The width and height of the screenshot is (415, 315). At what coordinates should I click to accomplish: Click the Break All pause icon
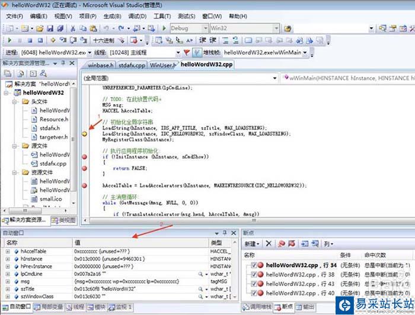[x=20, y=40]
